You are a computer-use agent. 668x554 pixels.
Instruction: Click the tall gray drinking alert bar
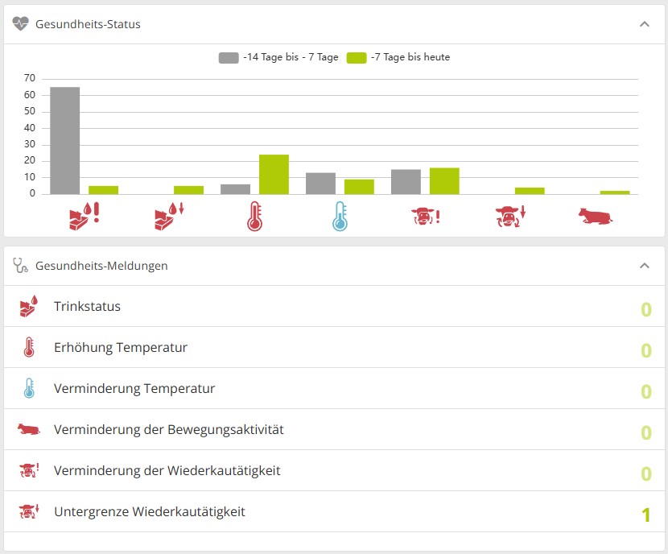click(x=64, y=141)
